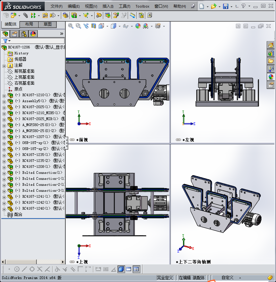The height and width of the screenshot is (282, 276).
Task: Click the Exploded View icon
Action: click(116, 16)
